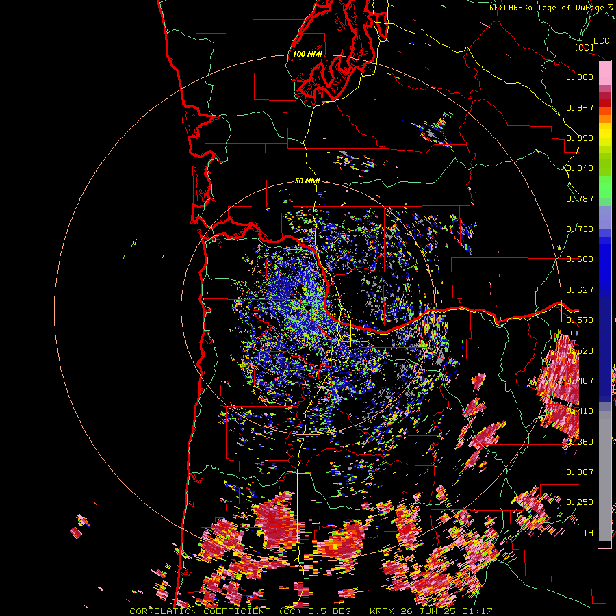Screen dimensions: 616x616
Task: Pick the lavender segment of color bar
Action: click(x=604, y=217)
